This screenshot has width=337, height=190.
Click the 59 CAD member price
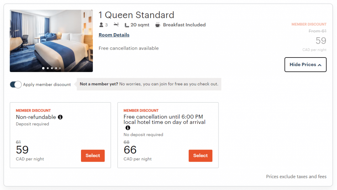point(321,41)
